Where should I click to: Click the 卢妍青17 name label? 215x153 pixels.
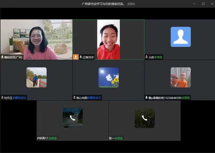coord(42,138)
